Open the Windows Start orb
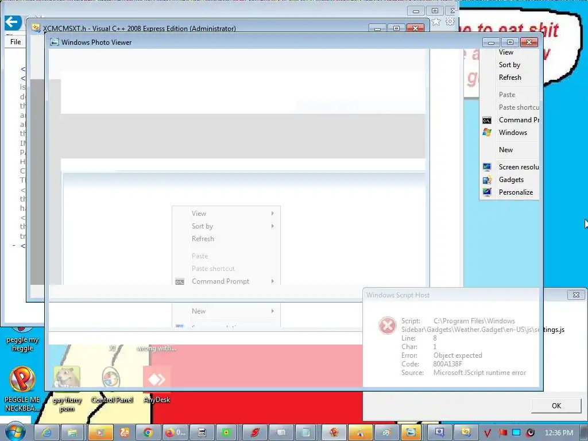This screenshot has width=588, height=441. 16,431
